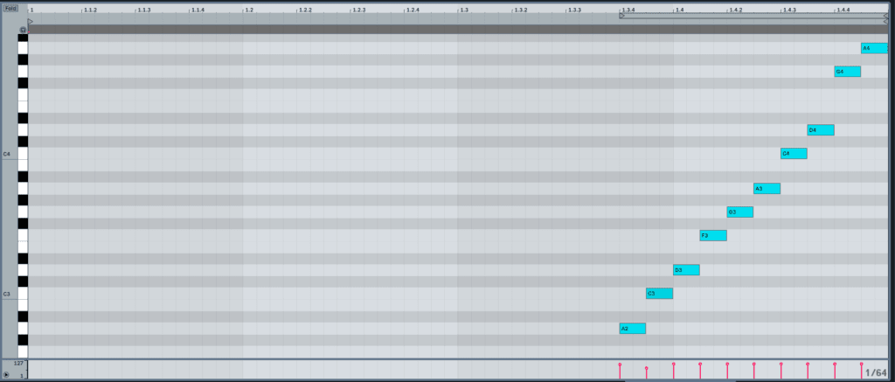The image size is (895, 382).
Task: Select the D3 note block
Action: tap(686, 270)
